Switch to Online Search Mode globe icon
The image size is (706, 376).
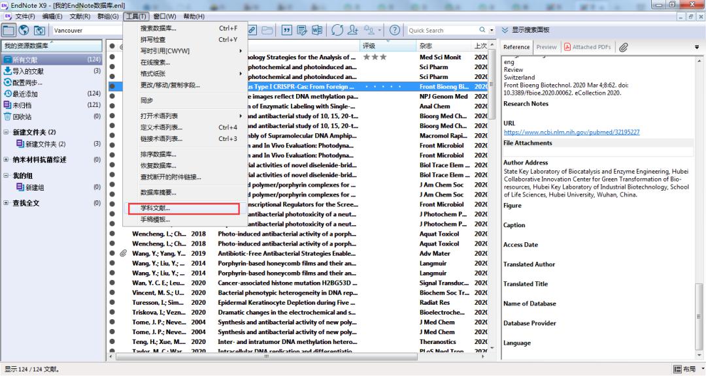point(24,30)
